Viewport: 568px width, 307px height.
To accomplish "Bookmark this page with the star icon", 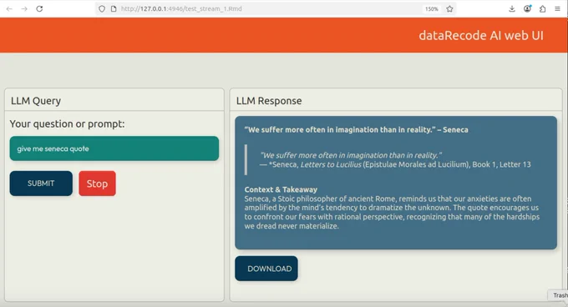I will [449, 8].
